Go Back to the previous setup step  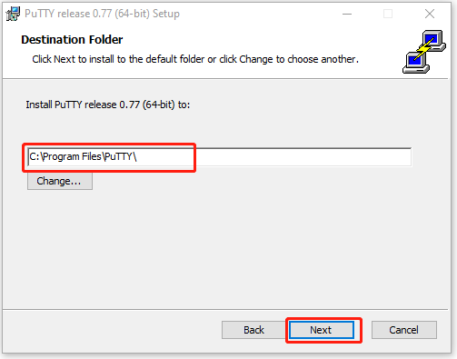253,330
